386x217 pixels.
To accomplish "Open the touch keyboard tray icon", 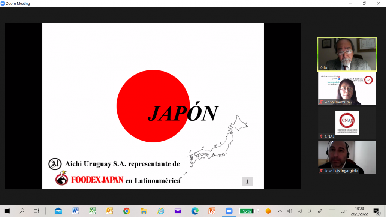I will 332,211.
